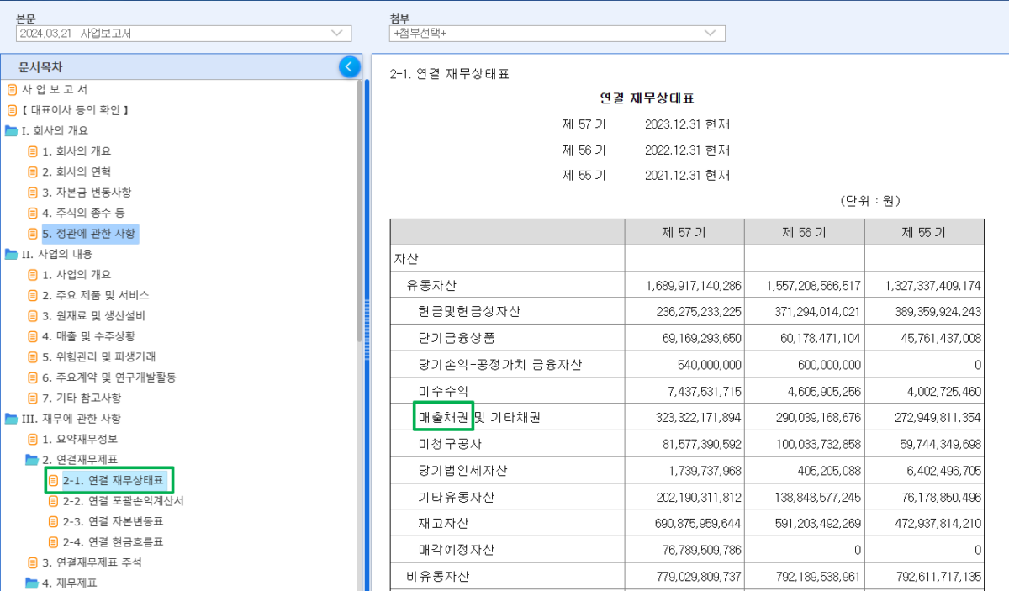Click document icon beside 3. 연결재무제표 주석
This screenshot has height=591, width=1009.
(x=33, y=562)
